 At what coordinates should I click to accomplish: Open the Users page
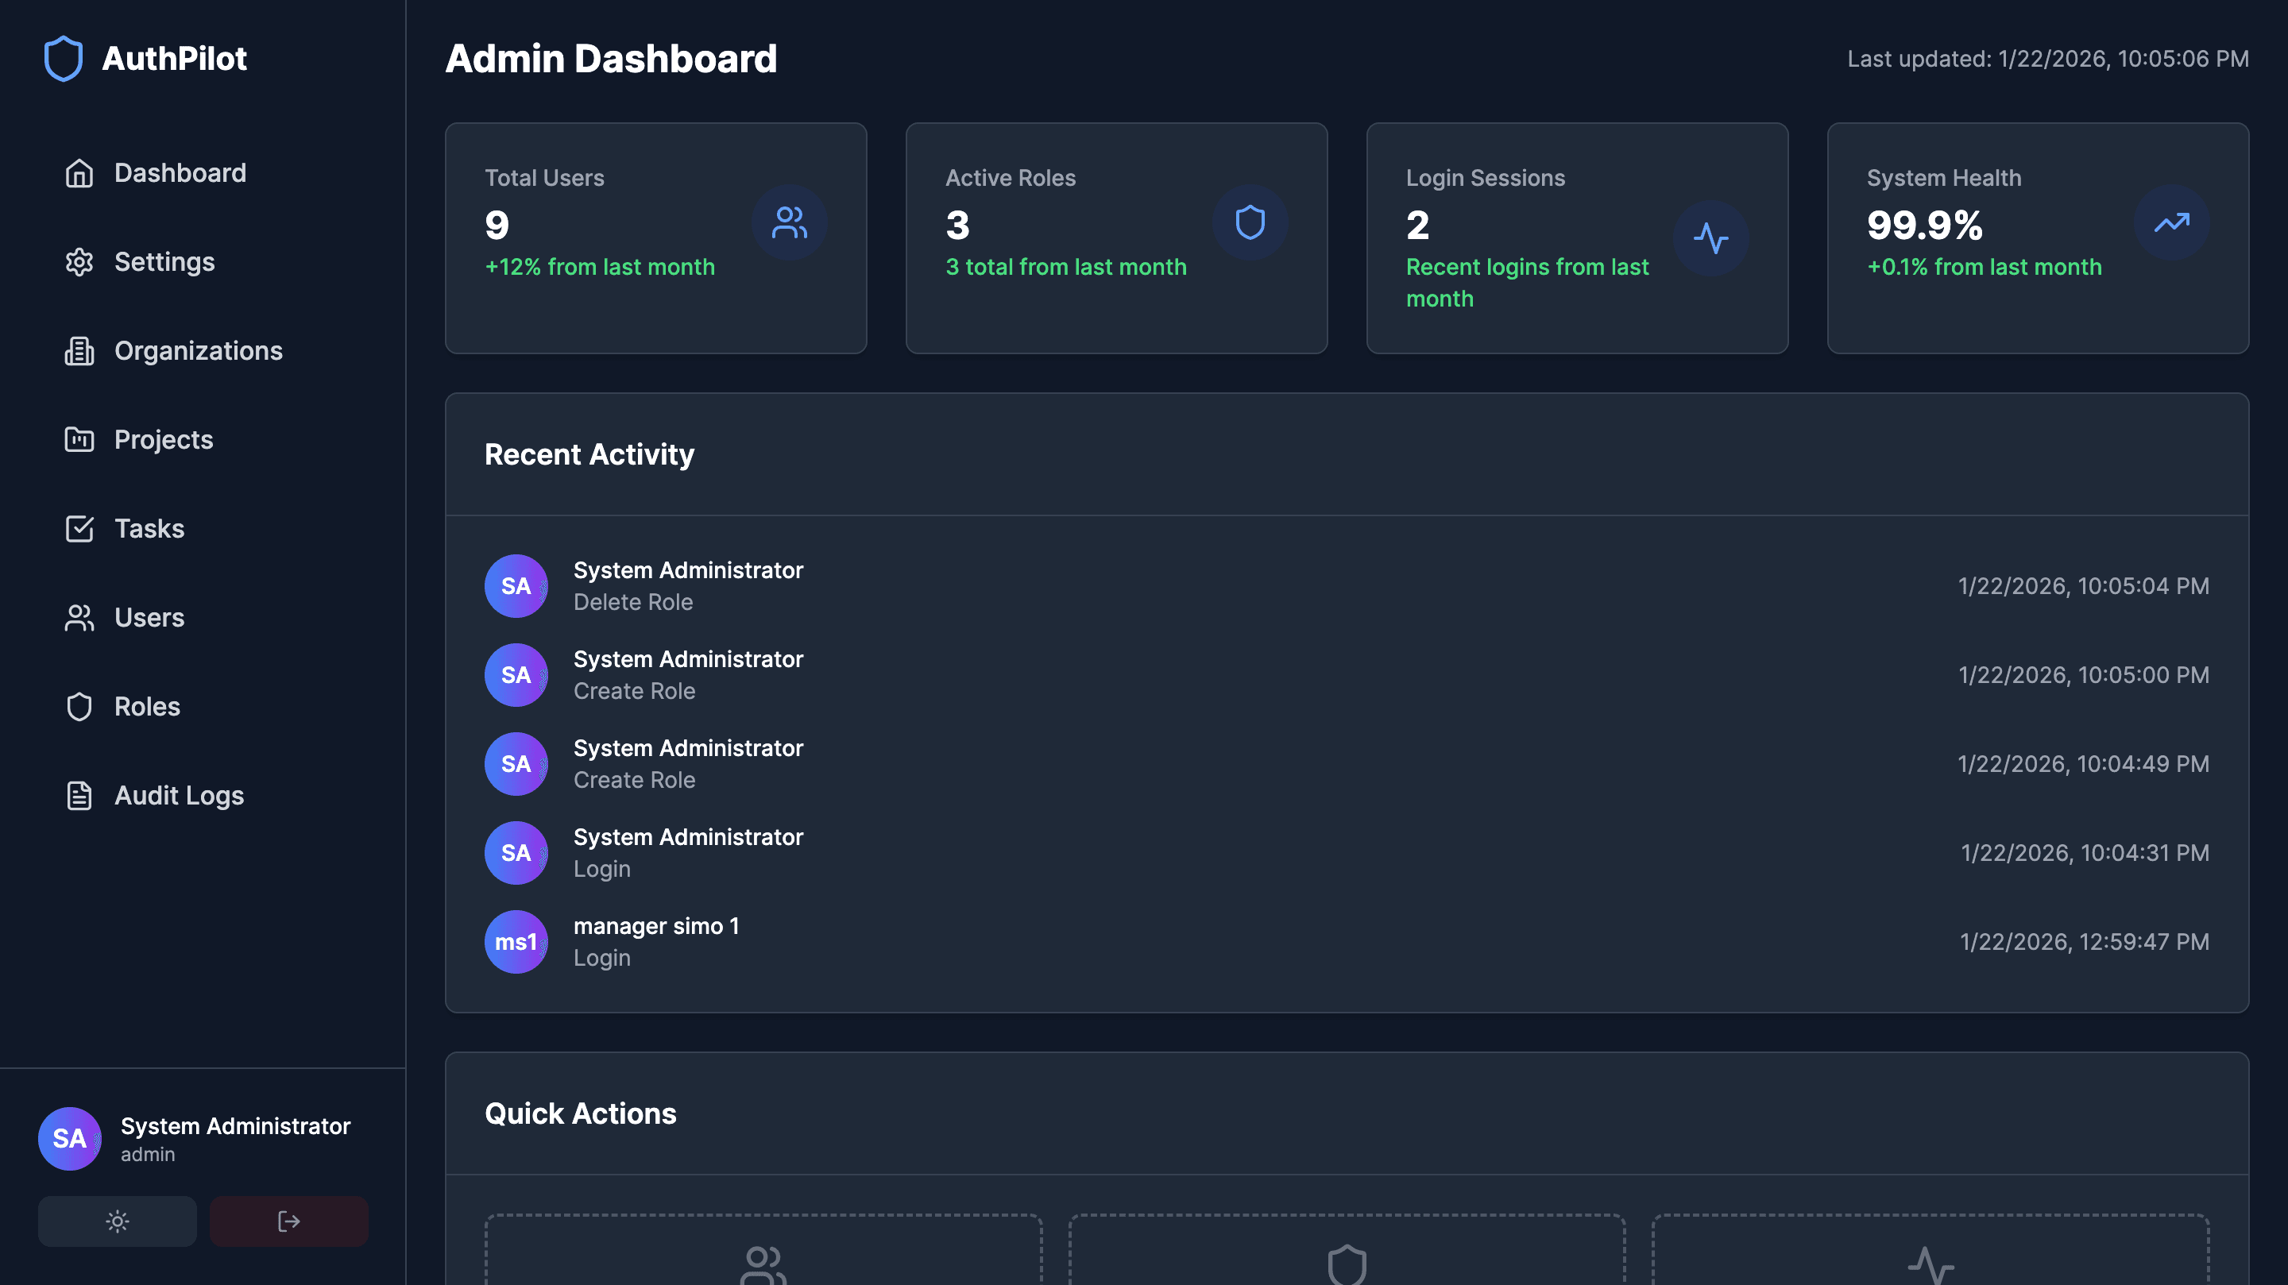tap(149, 617)
